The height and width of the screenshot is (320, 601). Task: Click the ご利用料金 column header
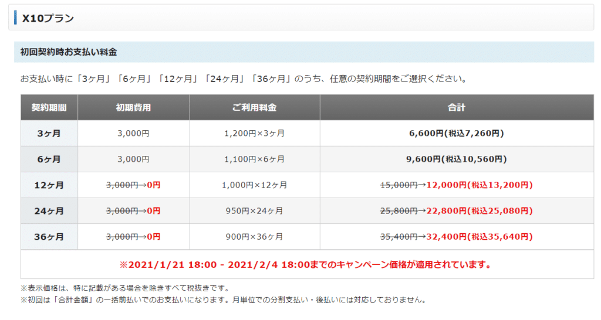pos(255,108)
